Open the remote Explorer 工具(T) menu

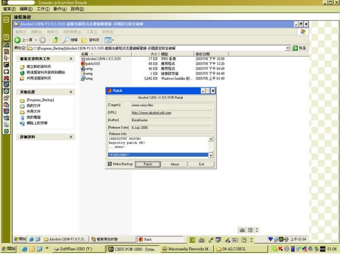pyautogui.click(x=92, y=32)
